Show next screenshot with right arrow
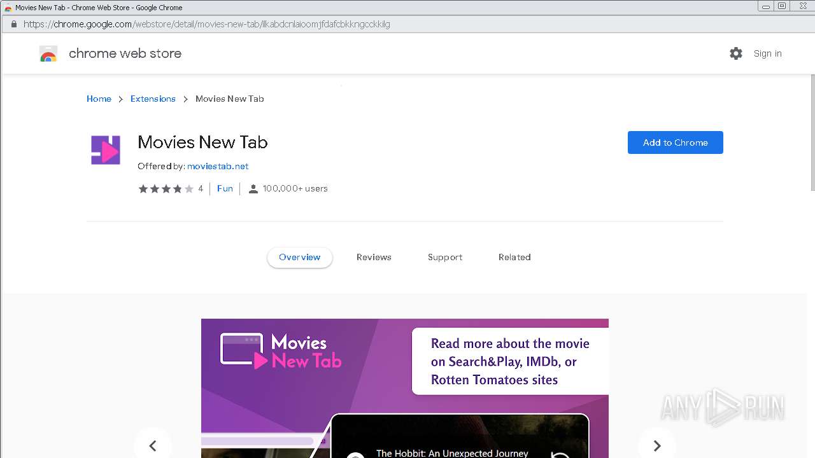The image size is (815, 458). pyautogui.click(x=657, y=445)
